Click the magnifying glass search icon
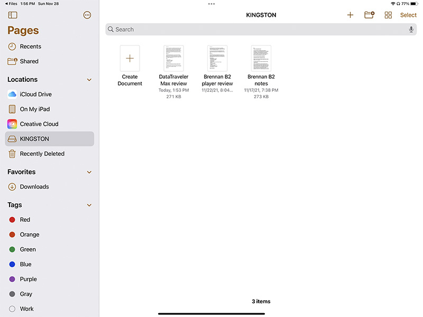 tap(111, 29)
